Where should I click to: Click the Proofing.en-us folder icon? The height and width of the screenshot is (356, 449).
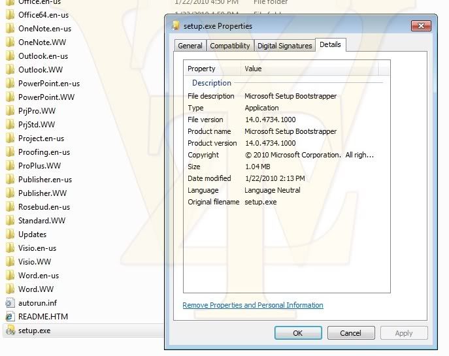coord(10,152)
